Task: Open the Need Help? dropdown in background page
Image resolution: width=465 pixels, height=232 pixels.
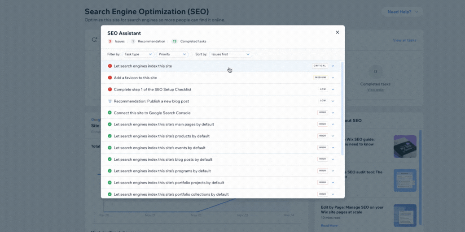Action: tap(402, 12)
